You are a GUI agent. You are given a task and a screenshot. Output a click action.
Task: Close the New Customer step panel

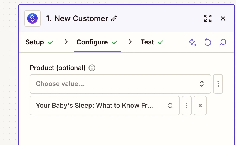pos(223,18)
